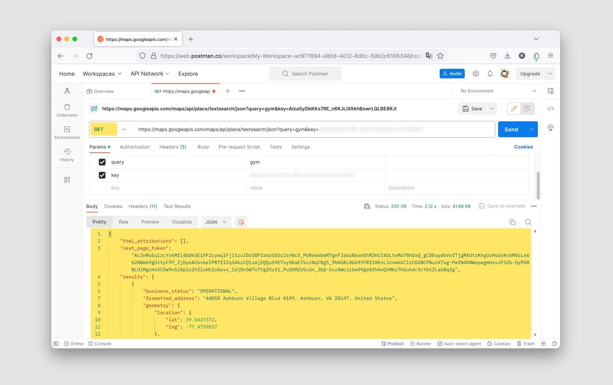Open browser downloads arrow icon
Viewport: 613px width, 385px height.
pyautogui.click(x=507, y=56)
